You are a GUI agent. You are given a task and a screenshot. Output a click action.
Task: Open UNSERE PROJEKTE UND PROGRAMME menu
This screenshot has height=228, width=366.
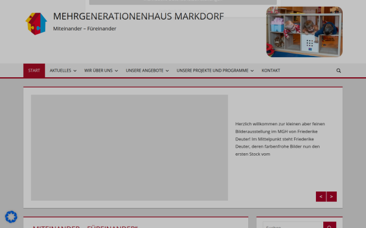point(212,71)
